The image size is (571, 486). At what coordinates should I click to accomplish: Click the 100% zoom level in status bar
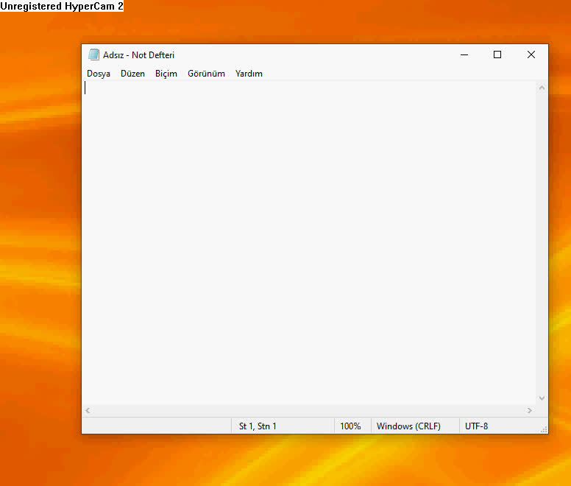[x=350, y=426]
